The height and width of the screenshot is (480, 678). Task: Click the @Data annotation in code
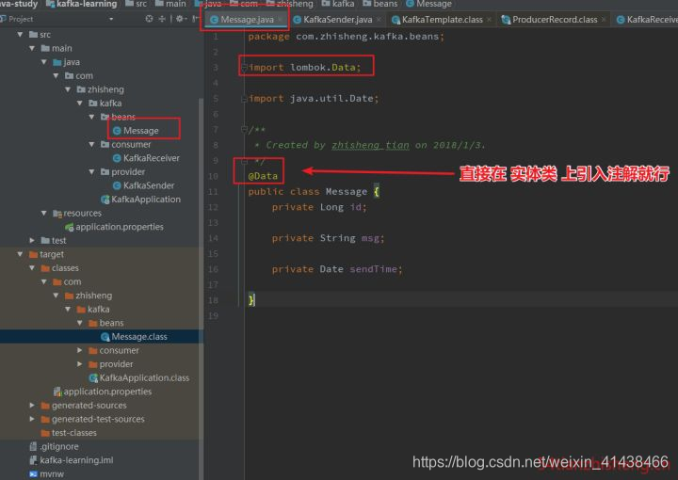[x=263, y=176]
